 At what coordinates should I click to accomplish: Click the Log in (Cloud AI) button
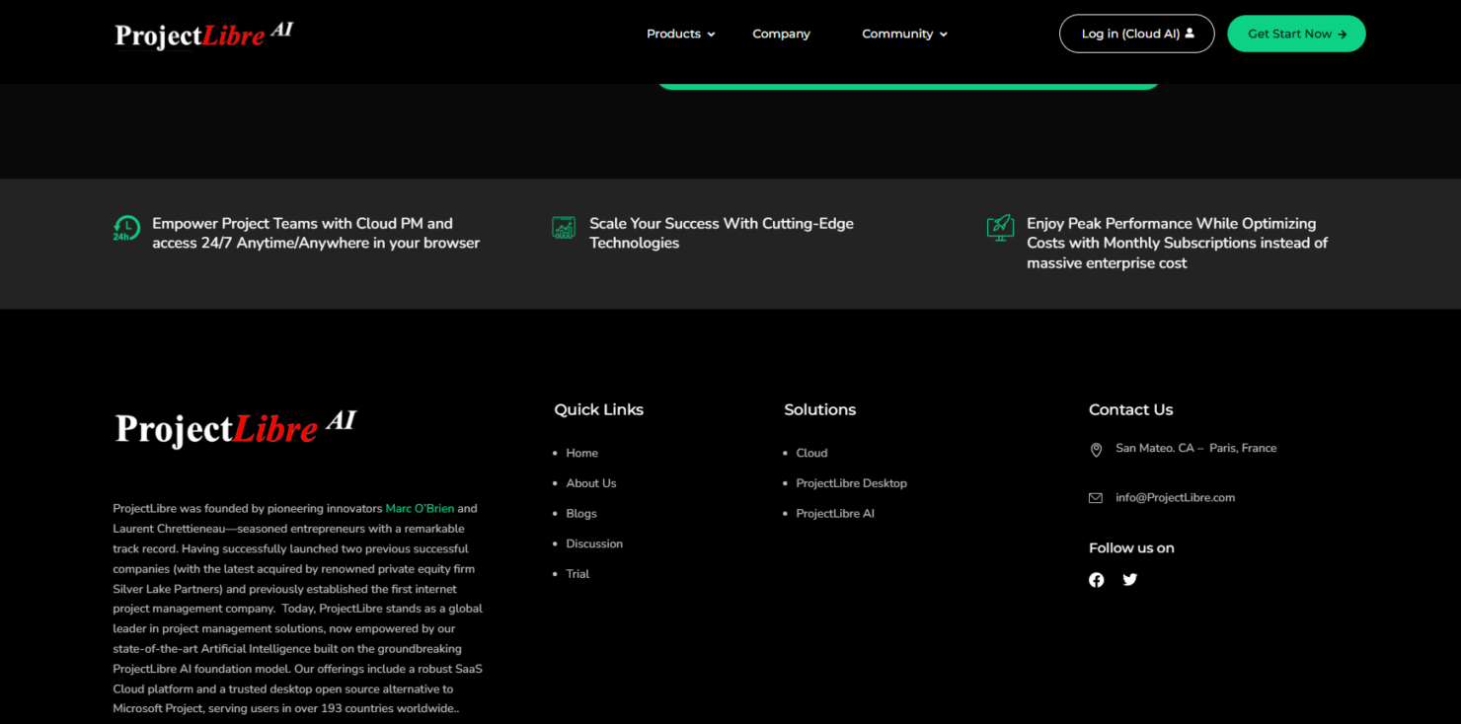pyautogui.click(x=1136, y=33)
